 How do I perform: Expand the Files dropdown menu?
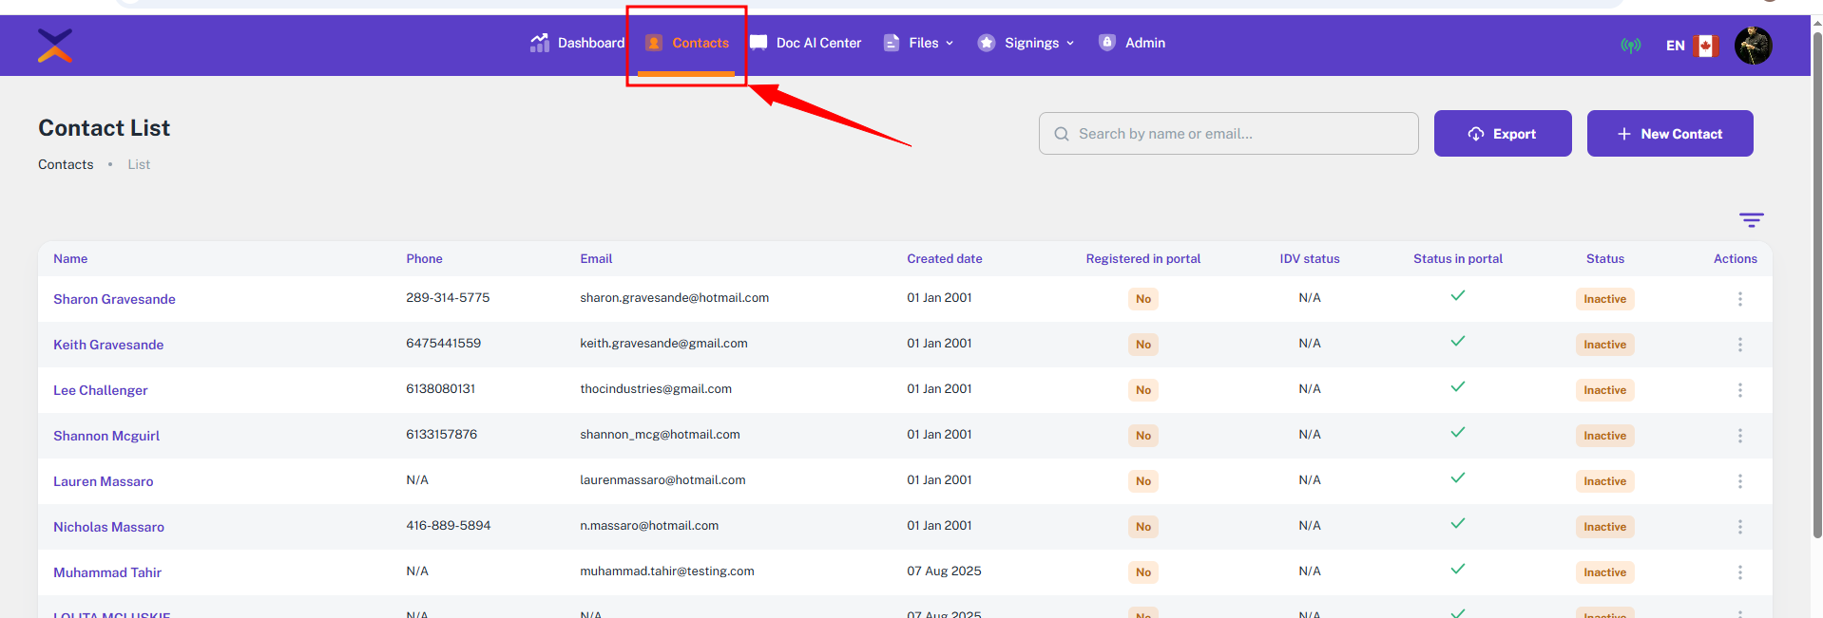tap(919, 43)
